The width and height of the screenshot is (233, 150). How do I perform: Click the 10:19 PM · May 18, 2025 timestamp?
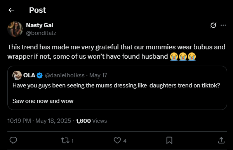(x=39, y=121)
